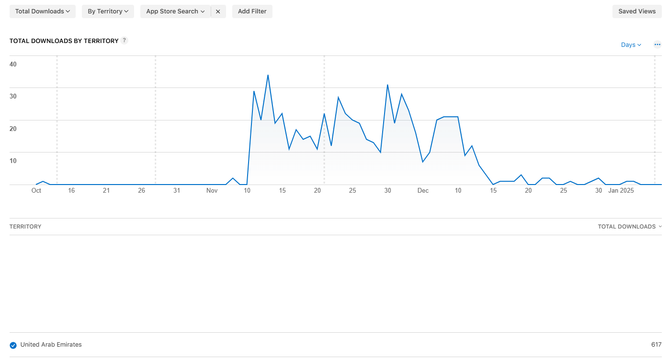Click the chart peak at Nov 30
This screenshot has height=360, width=669.
click(387, 85)
